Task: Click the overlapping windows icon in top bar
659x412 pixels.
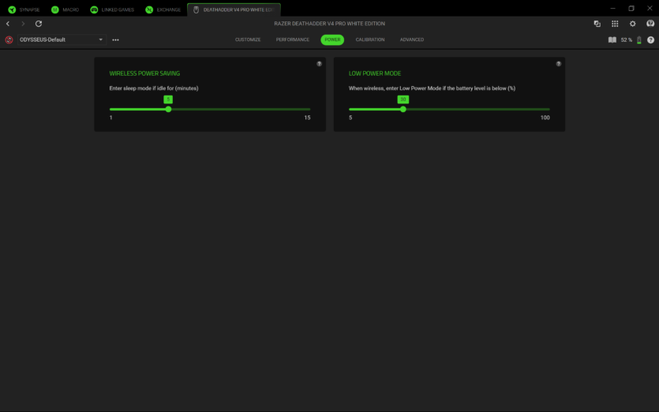Action: [x=597, y=24]
